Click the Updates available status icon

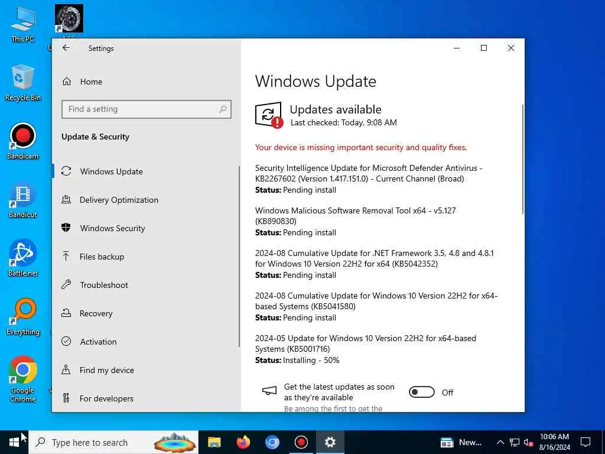click(269, 115)
